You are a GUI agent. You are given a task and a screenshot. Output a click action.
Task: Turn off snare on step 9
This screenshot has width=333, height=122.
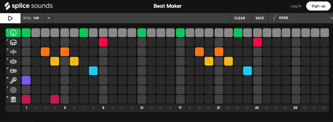coord(103,42)
